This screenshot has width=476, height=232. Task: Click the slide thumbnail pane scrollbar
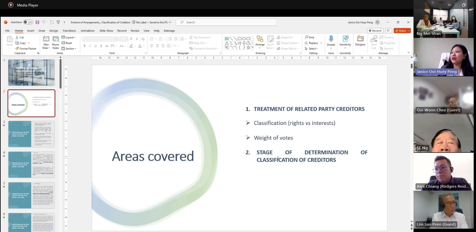61,74
